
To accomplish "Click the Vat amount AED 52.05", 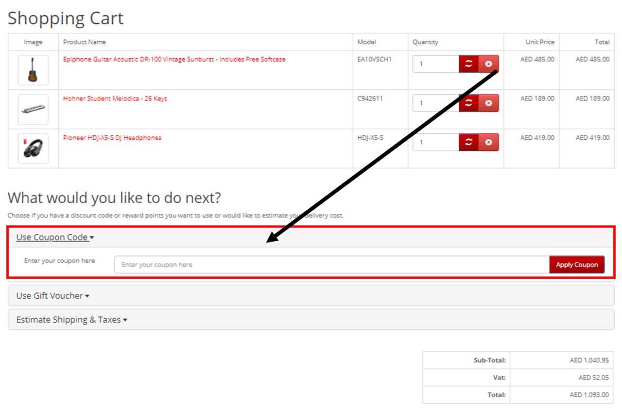I will pos(593,377).
